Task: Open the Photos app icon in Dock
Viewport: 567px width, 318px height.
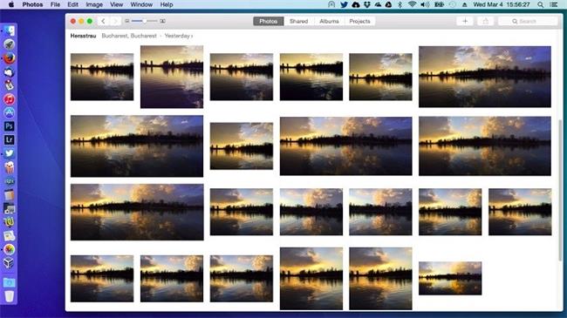Action: (9, 249)
